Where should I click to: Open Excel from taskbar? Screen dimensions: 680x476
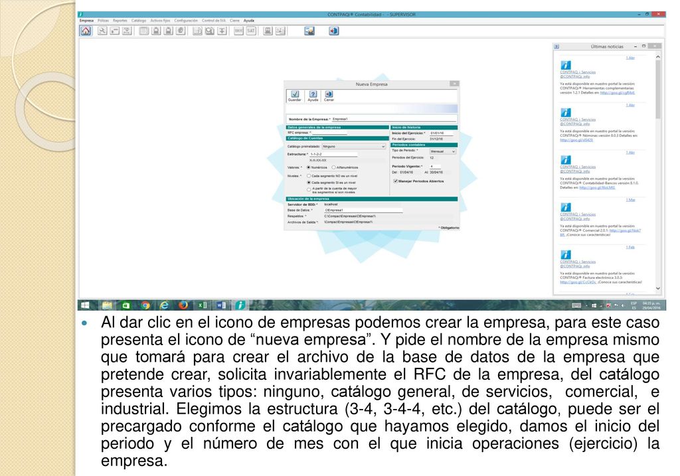coord(202,305)
